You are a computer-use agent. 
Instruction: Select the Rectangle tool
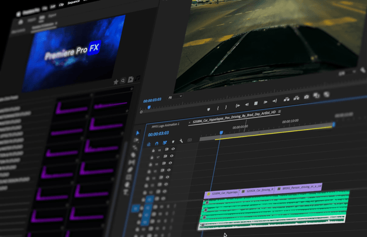pyautogui.click(x=129, y=177)
